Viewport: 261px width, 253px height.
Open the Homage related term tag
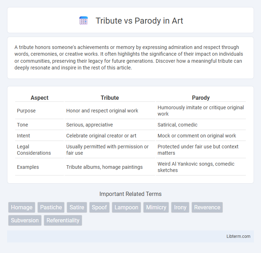click(x=22, y=207)
